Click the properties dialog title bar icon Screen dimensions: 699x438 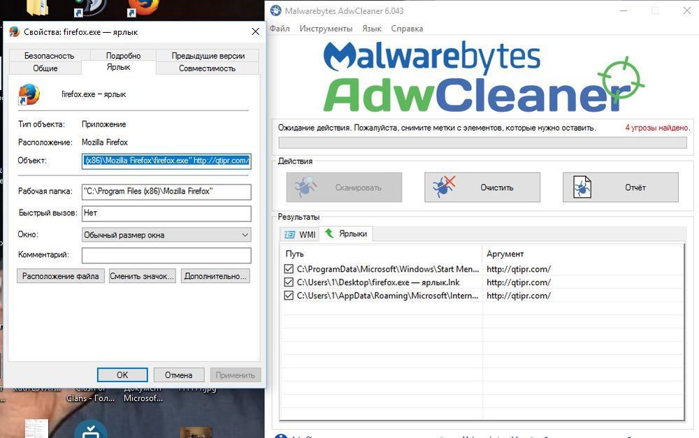pyautogui.click(x=15, y=31)
